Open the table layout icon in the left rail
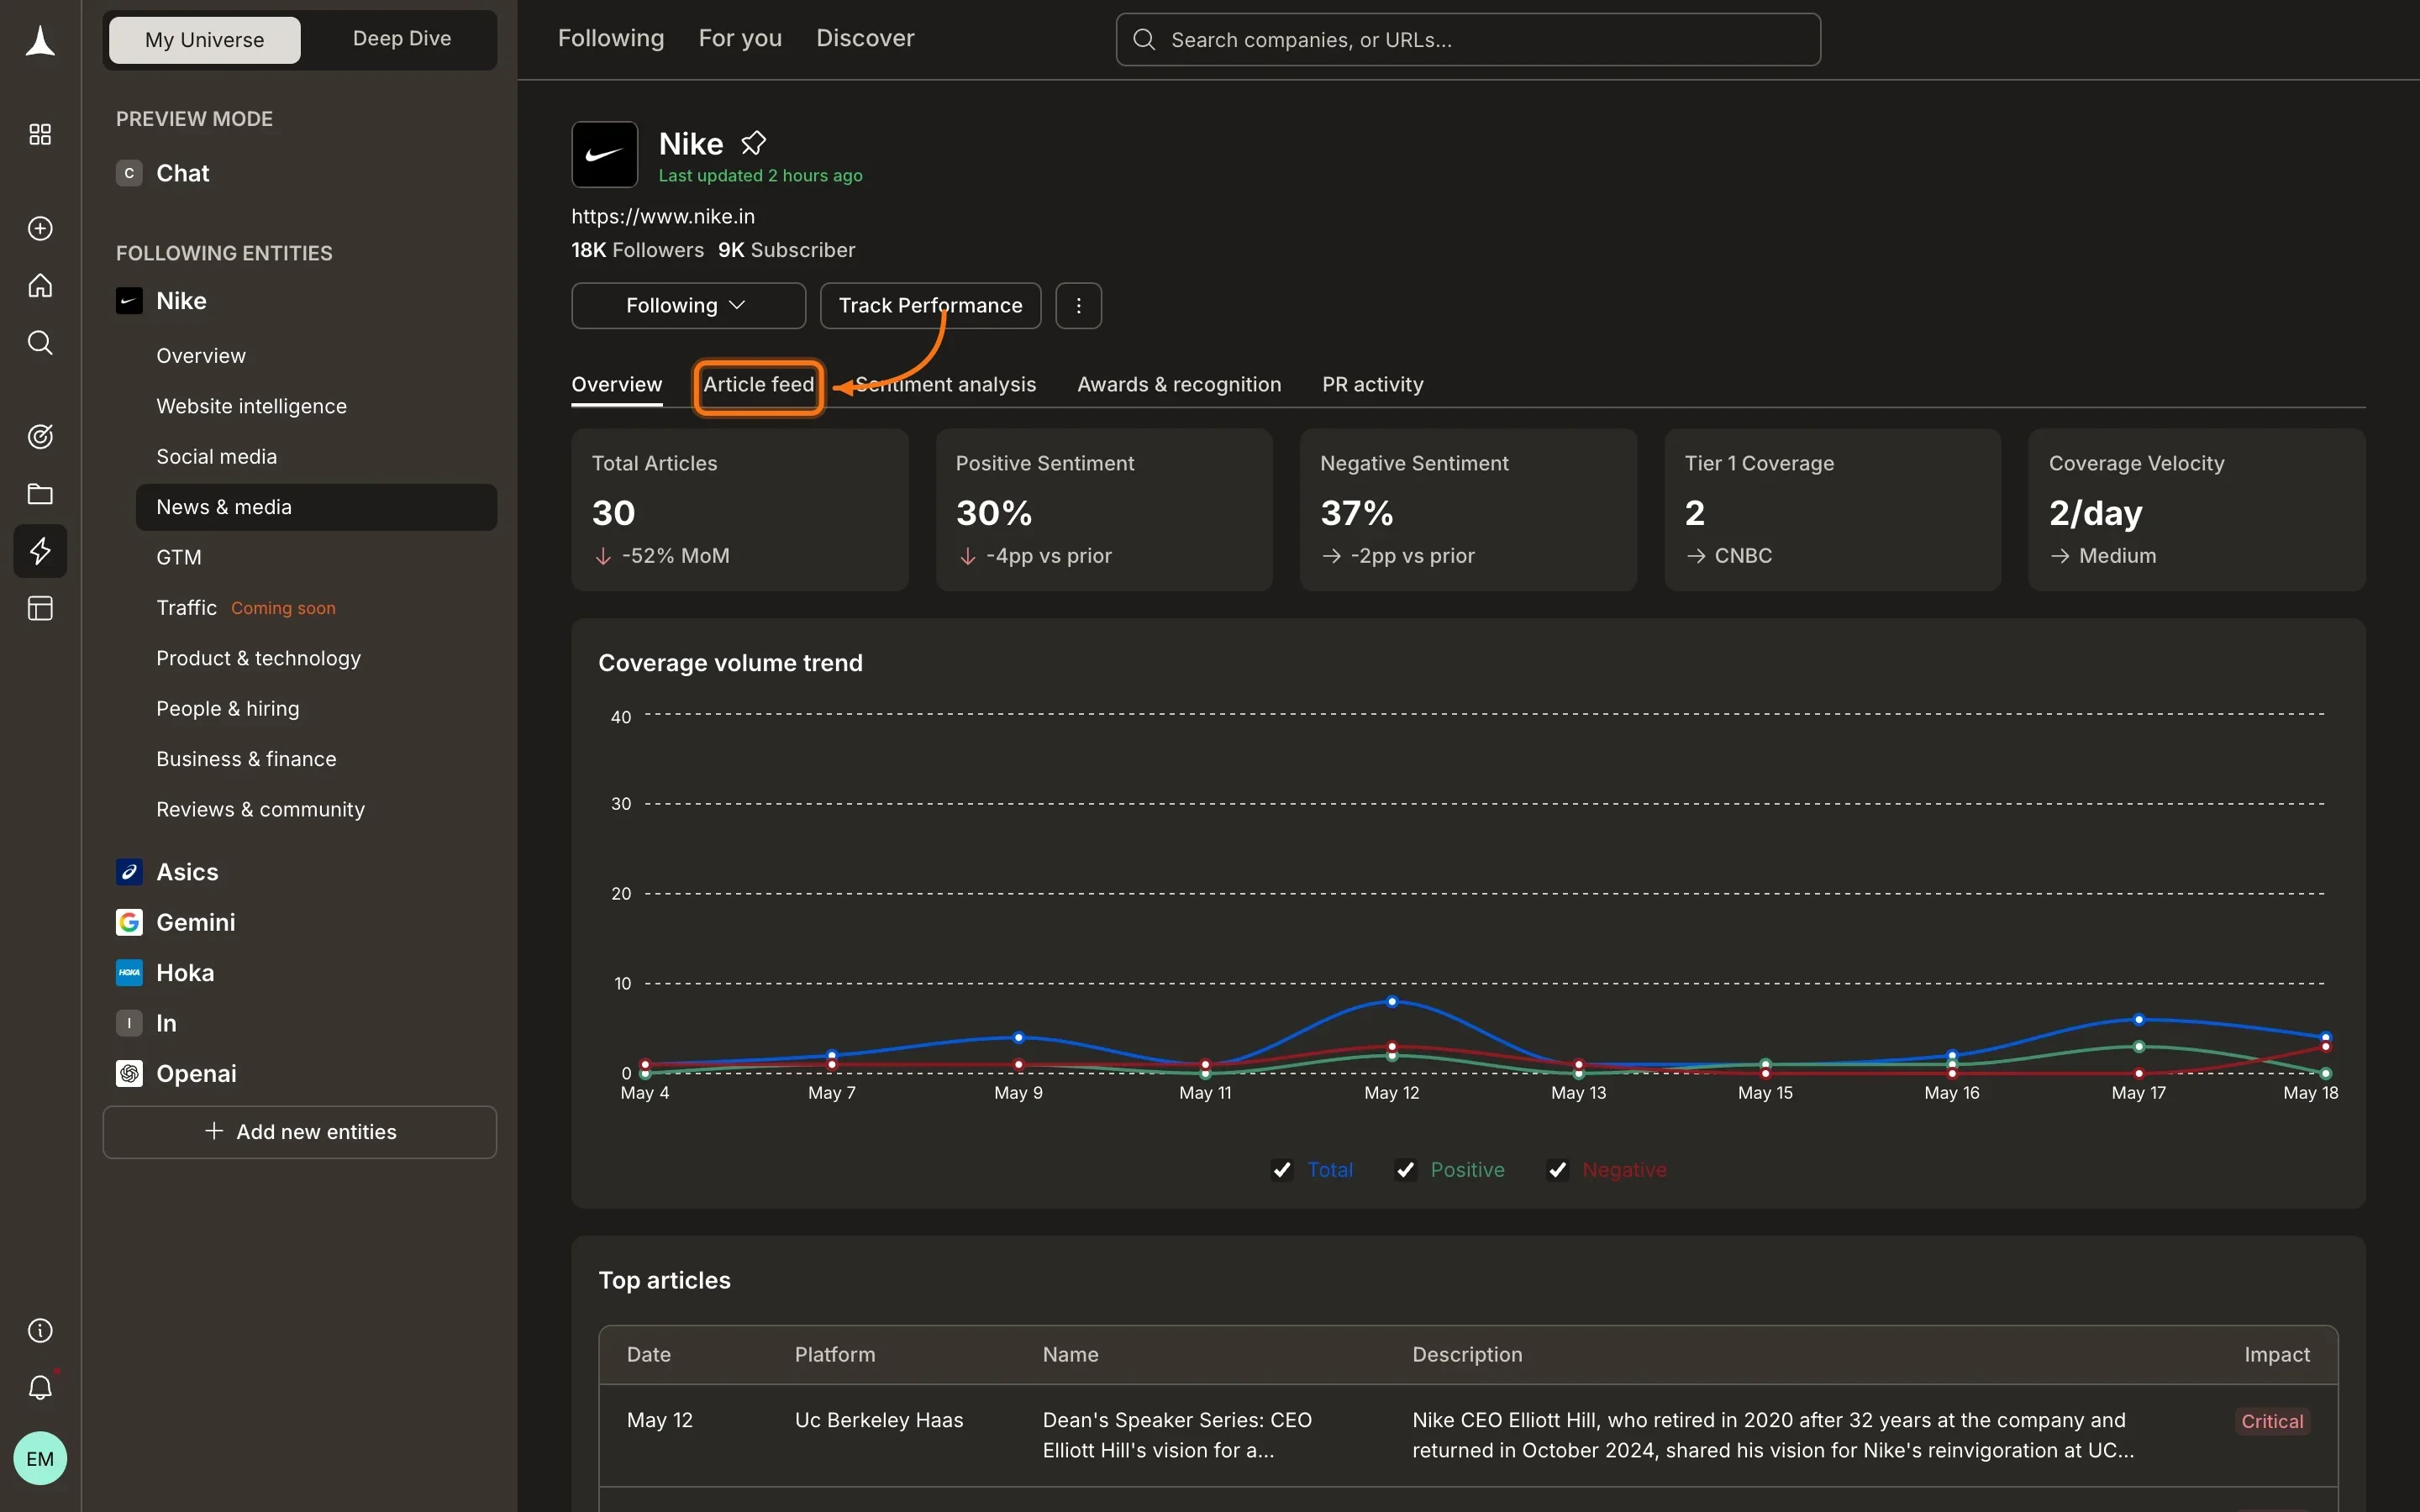The width and height of the screenshot is (2420, 1512). pos(40,608)
